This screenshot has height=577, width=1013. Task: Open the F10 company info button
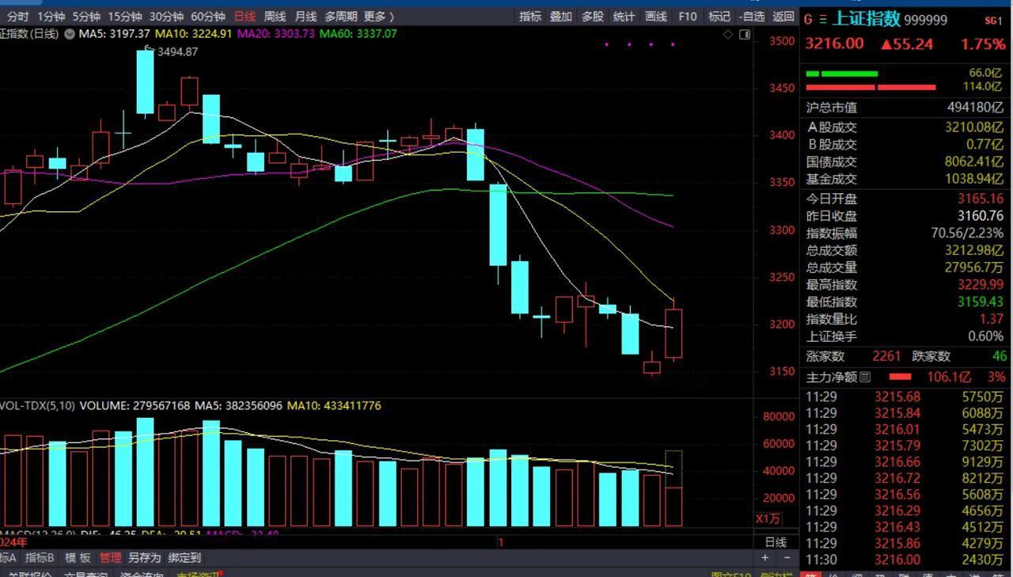688,16
